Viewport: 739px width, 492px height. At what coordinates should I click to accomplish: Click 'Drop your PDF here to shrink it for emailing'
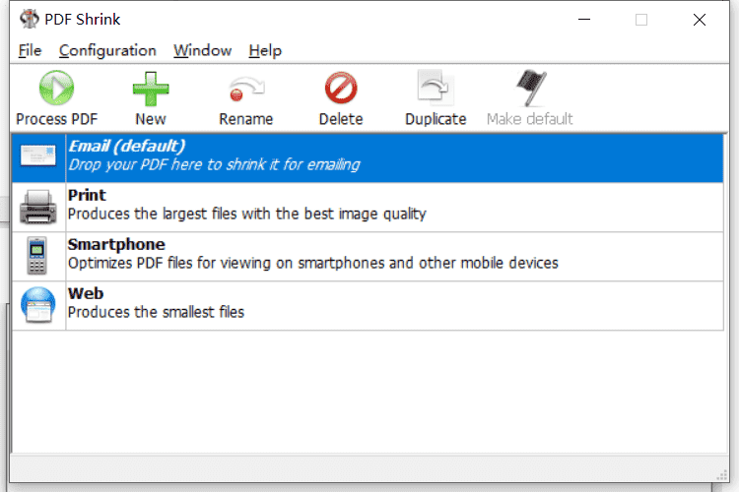[x=215, y=164]
